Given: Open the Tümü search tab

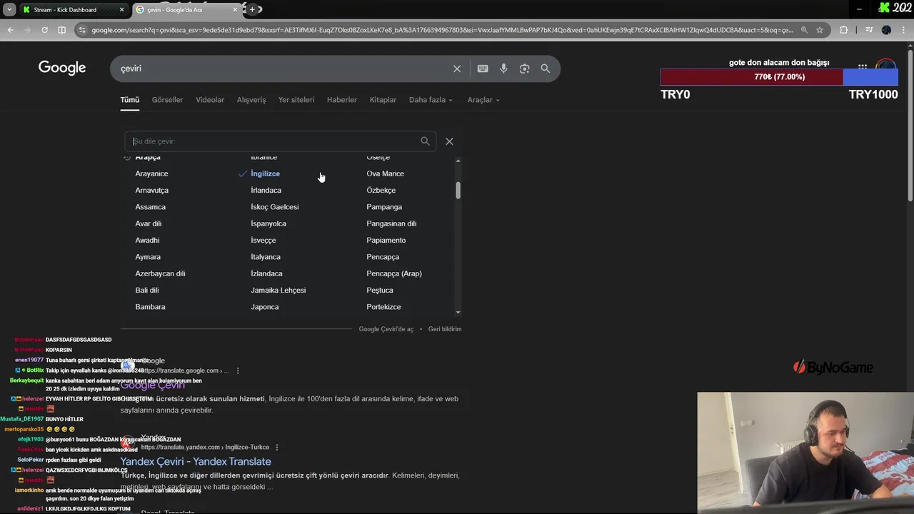Looking at the screenshot, I should tap(130, 100).
